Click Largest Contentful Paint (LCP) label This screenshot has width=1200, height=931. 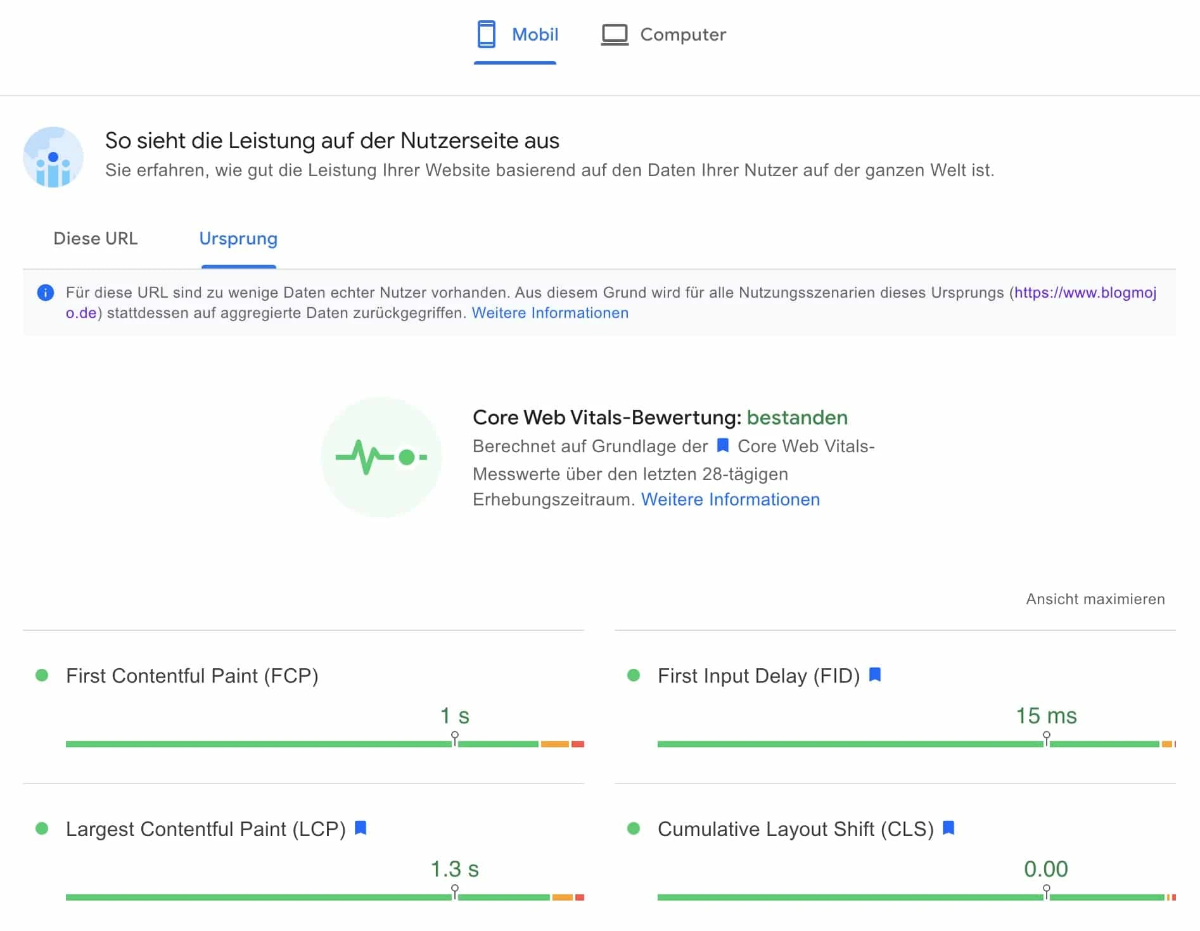(x=206, y=829)
